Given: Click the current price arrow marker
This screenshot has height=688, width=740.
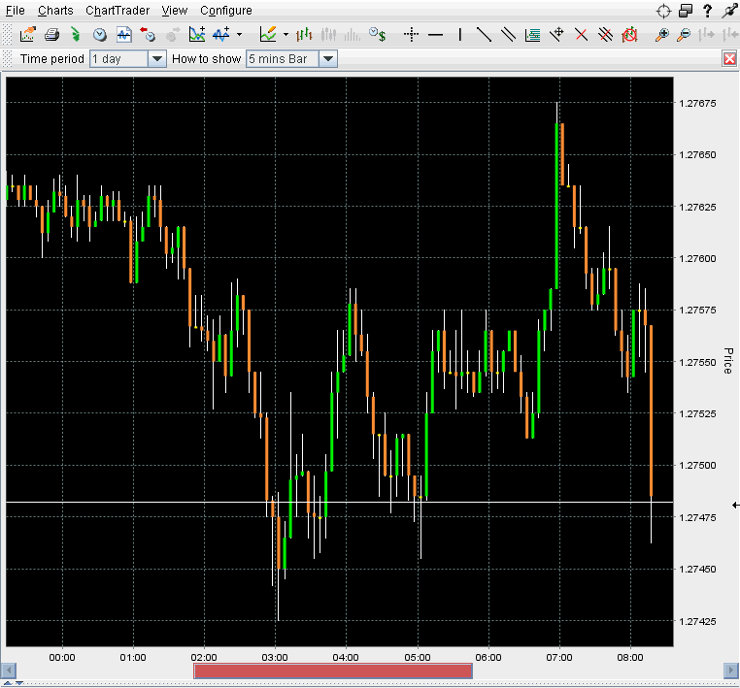Looking at the screenshot, I should click(x=736, y=505).
